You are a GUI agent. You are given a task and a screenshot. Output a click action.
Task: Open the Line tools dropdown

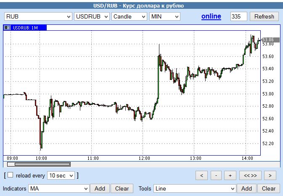(195, 188)
